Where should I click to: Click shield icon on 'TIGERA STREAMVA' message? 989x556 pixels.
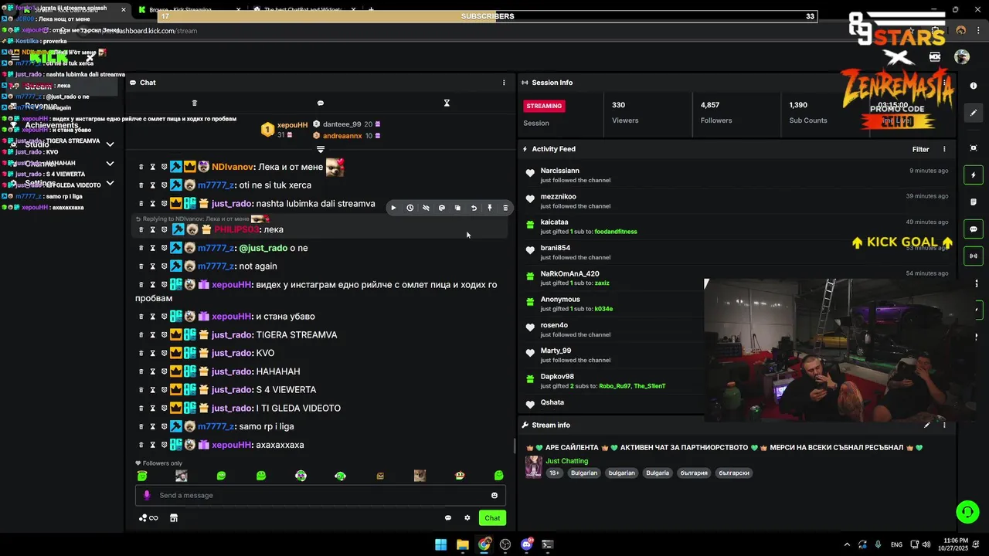(x=164, y=334)
